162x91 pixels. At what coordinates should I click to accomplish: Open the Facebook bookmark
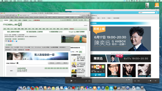coord(21,17)
